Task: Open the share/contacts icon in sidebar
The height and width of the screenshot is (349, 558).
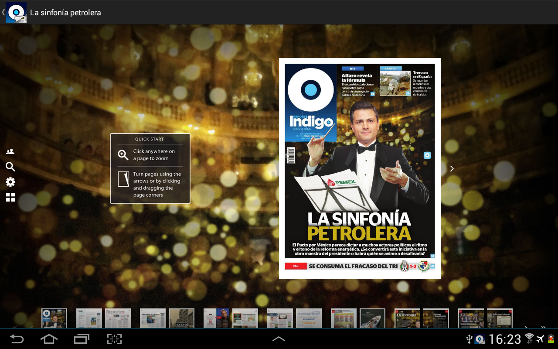Action: point(10,152)
